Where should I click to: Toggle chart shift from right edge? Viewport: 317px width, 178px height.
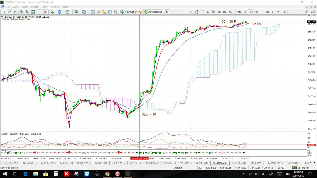pos(45,12)
